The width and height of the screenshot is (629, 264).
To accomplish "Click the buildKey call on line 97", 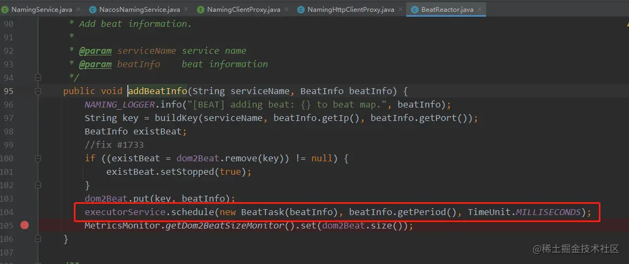I will [x=176, y=118].
